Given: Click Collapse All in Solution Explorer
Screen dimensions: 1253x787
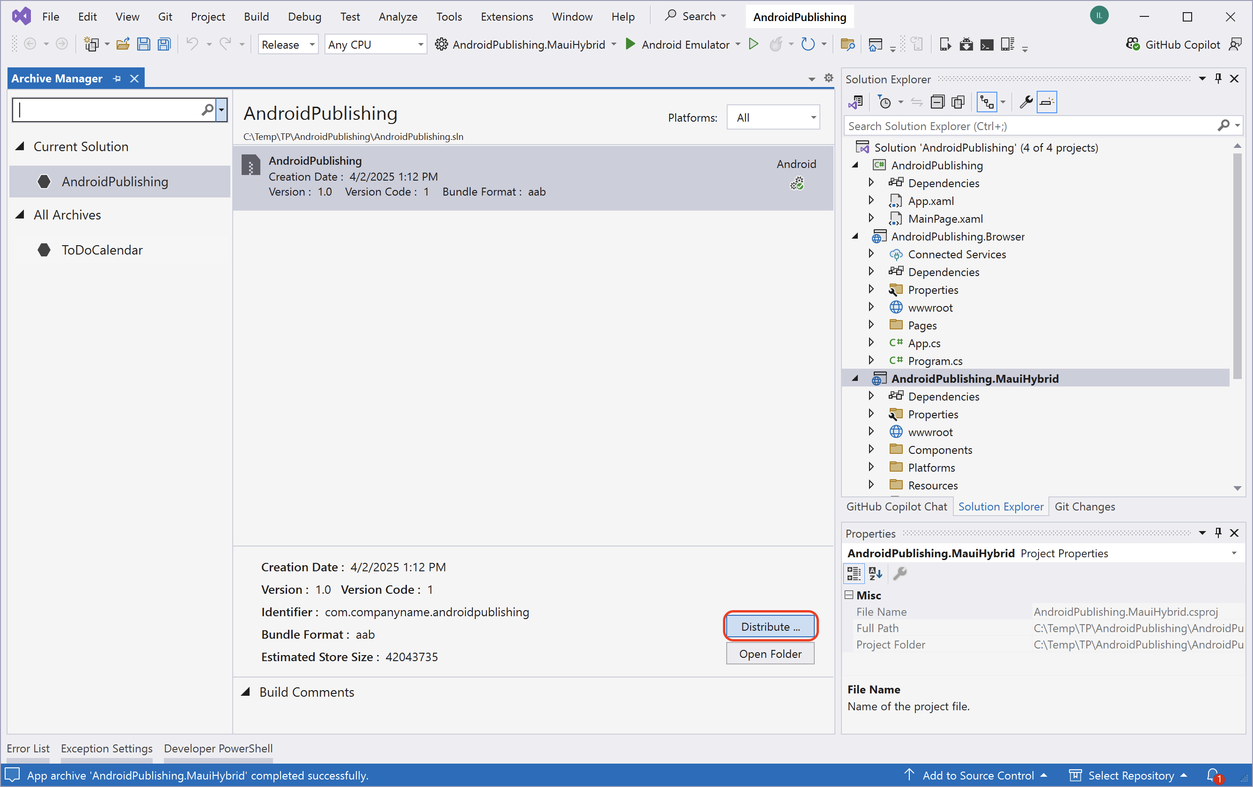Looking at the screenshot, I should (x=937, y=102).
